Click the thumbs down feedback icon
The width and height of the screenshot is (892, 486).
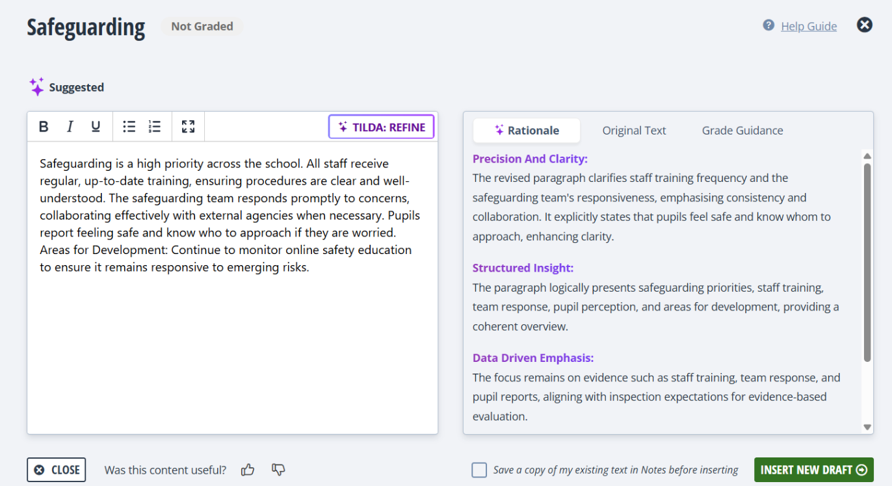tap(278, 470)
